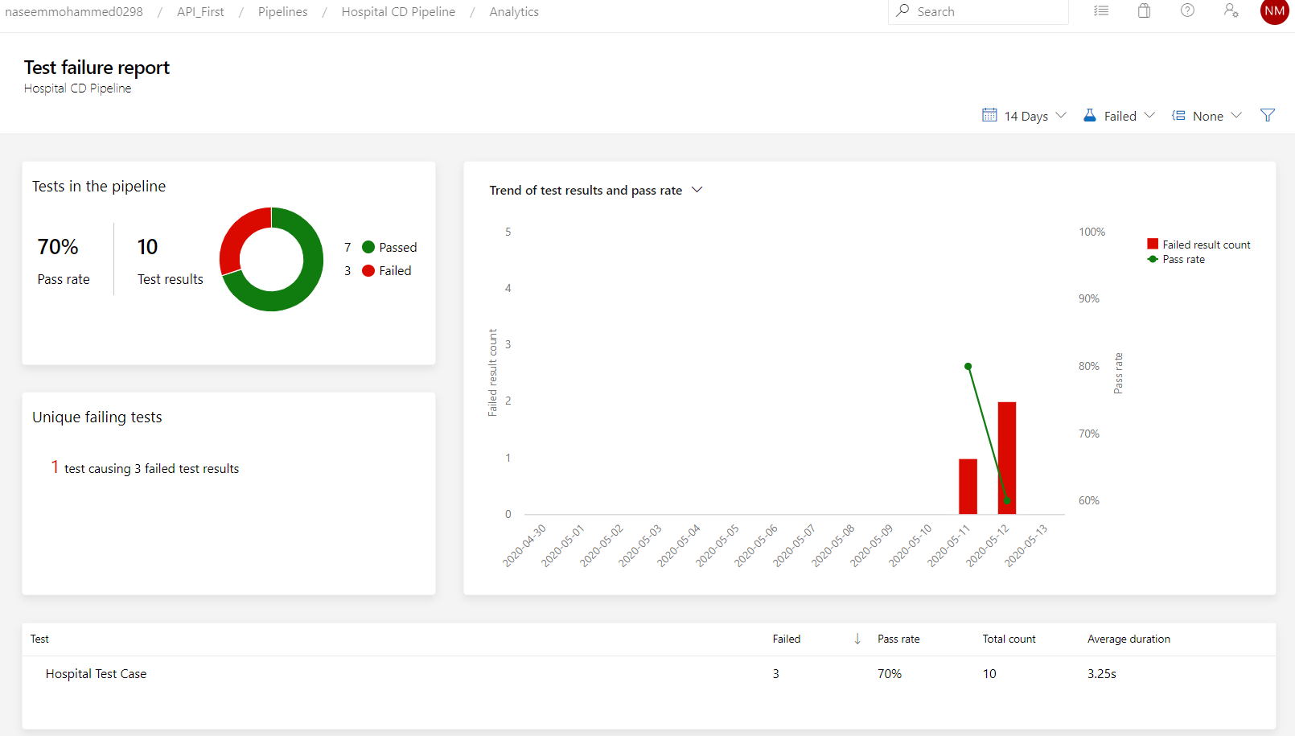Sort by the Average duration column header
This screenshot has width=1295, height=736.
[x=1128, y=639]
